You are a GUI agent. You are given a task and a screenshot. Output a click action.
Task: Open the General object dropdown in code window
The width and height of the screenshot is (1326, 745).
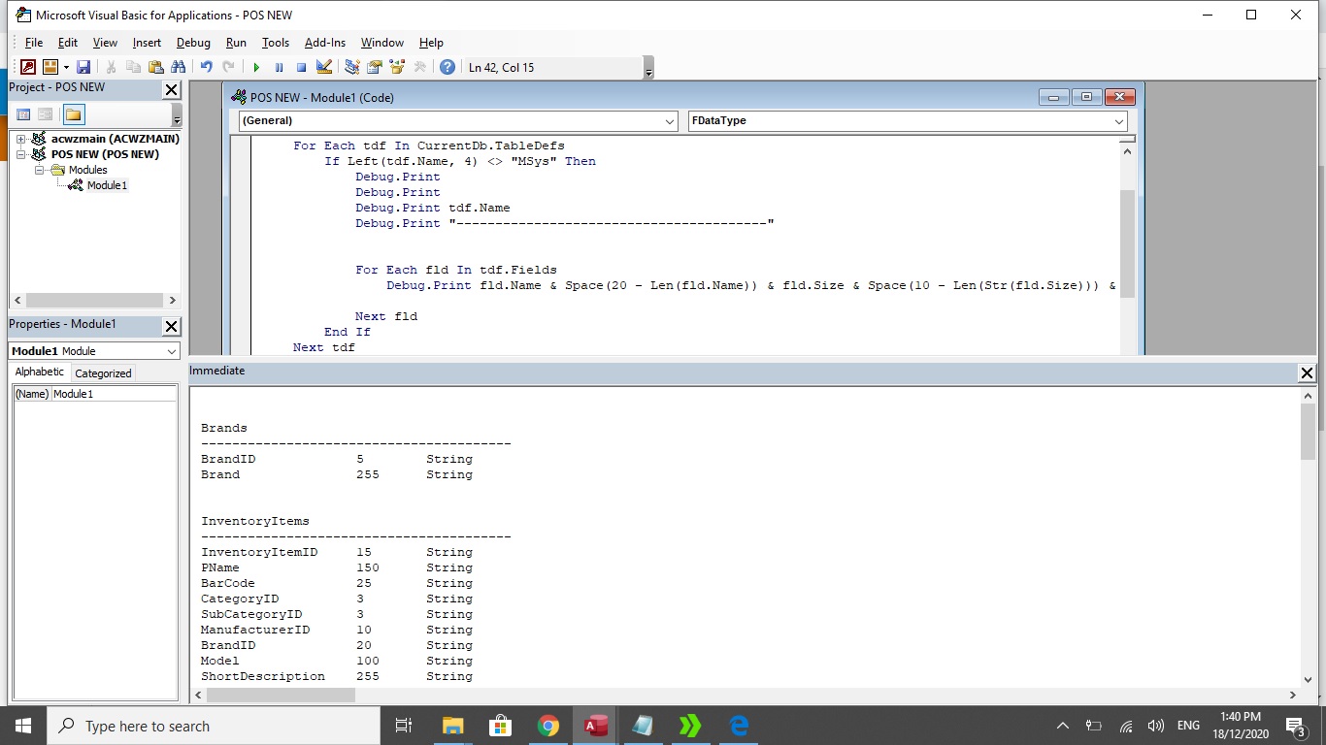(669, 120)
